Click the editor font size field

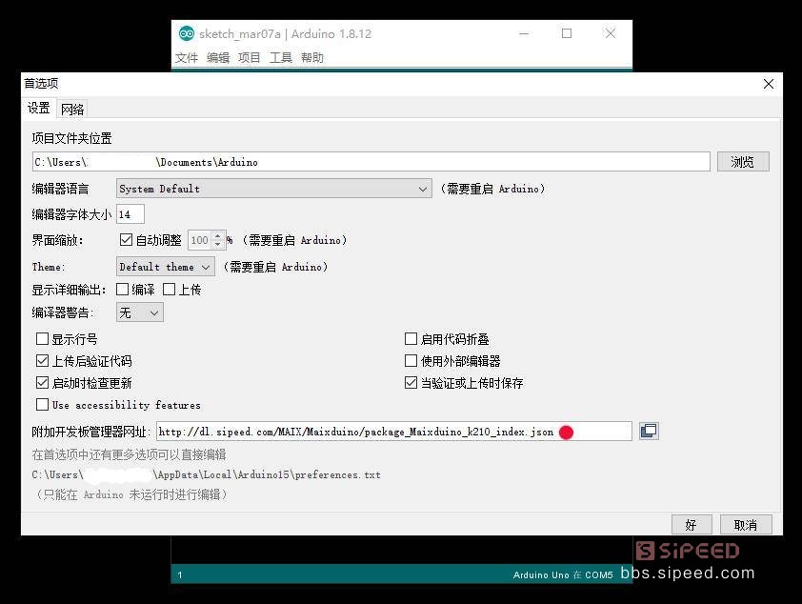click(130, 214)
